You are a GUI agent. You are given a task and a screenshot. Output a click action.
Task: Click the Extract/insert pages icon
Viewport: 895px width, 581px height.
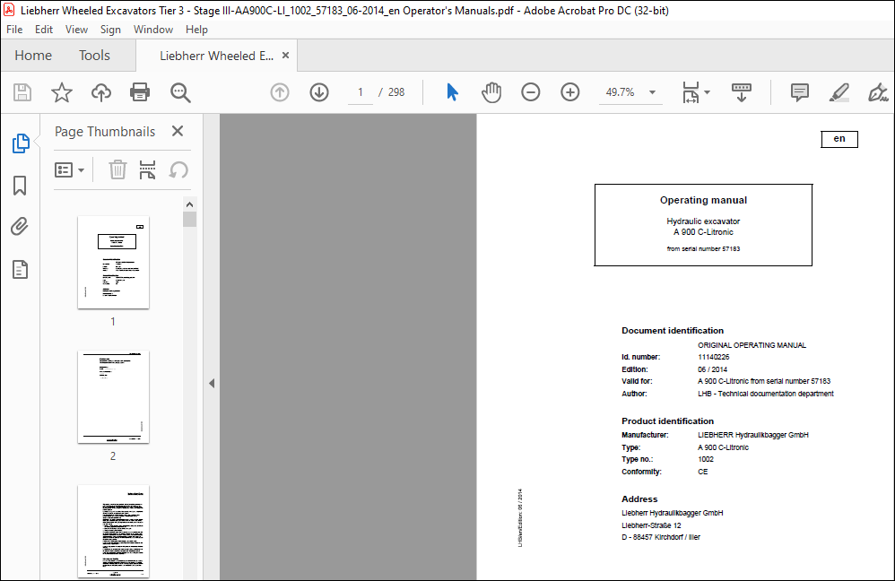[x=147, y=169]
